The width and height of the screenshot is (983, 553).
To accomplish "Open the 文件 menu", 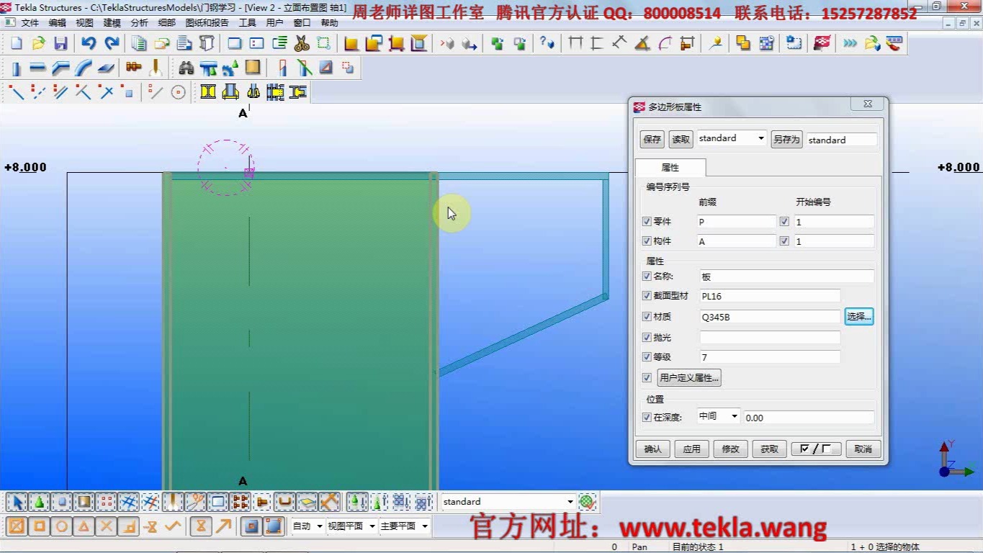I will [x=30, y=23].
